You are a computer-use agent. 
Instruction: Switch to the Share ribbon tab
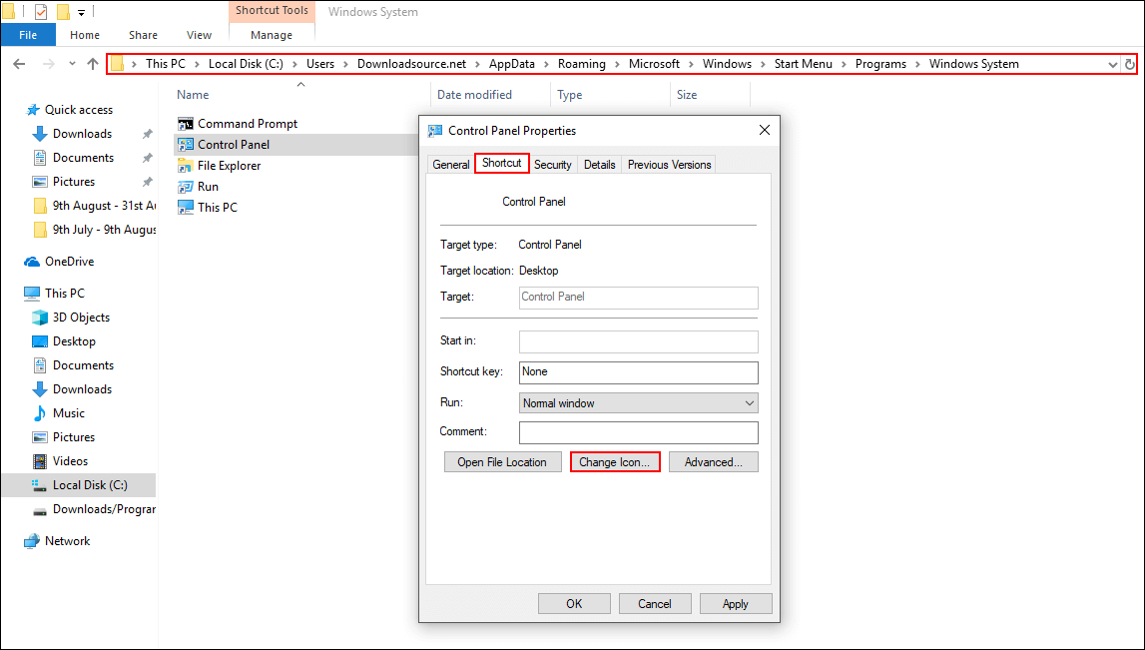tap(143, 35)
